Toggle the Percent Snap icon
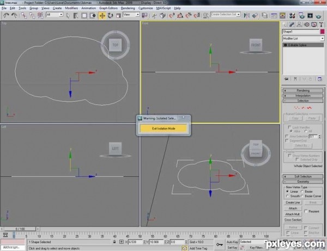This screenshot has height=251, width=327. [x=189, y=16]
